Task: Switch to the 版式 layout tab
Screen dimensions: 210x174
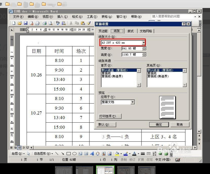Action: 130,31
